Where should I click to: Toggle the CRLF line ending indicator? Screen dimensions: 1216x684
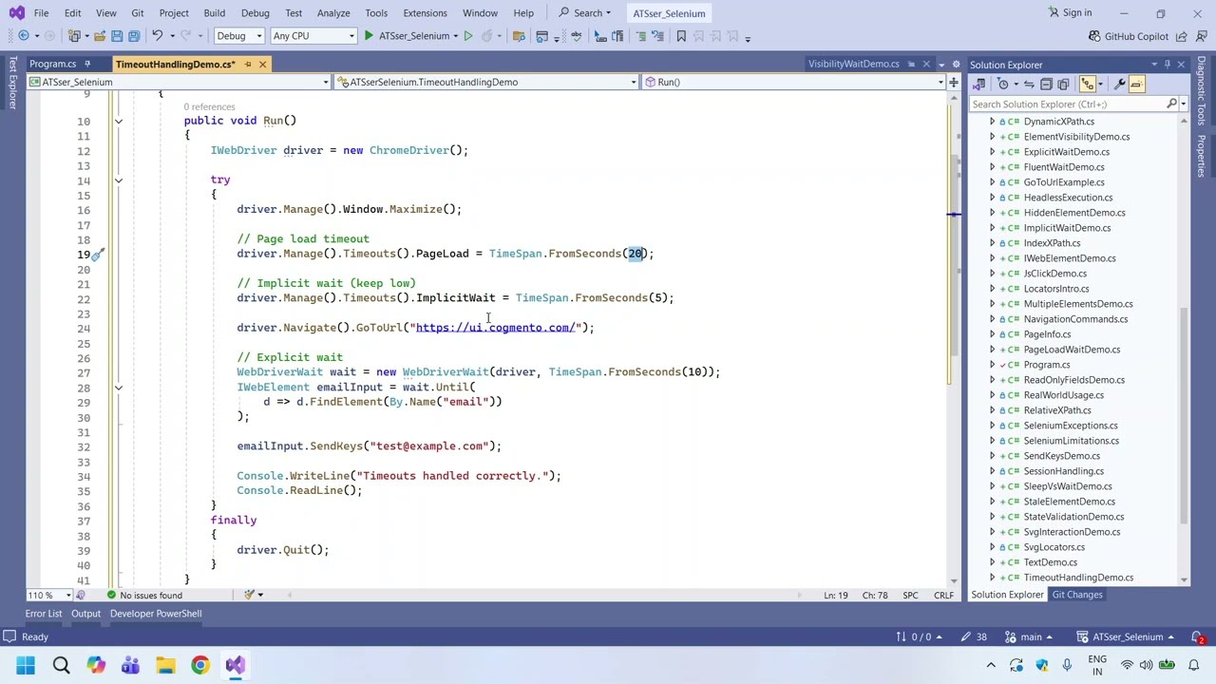point(943,595)
